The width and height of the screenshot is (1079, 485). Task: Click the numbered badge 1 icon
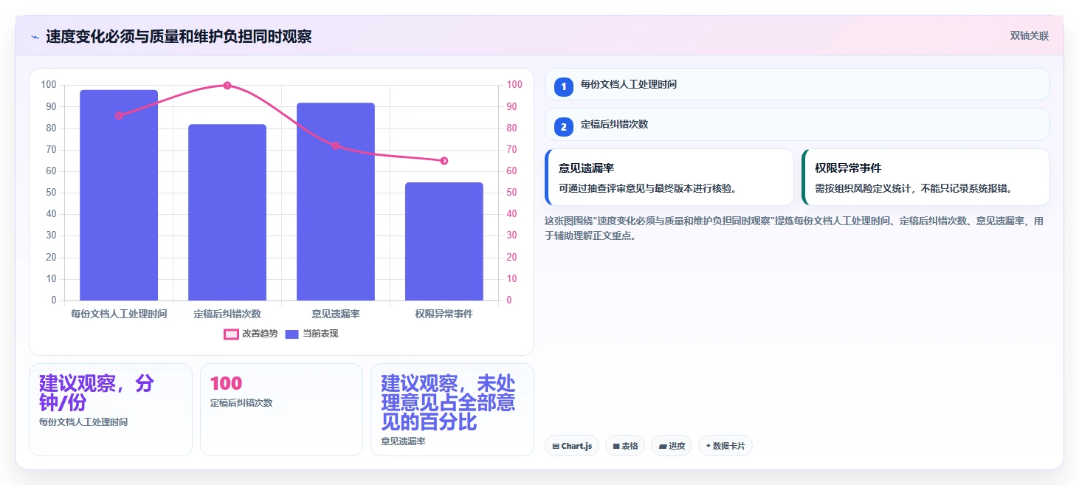pyautogui.click(x=564, y=86)
